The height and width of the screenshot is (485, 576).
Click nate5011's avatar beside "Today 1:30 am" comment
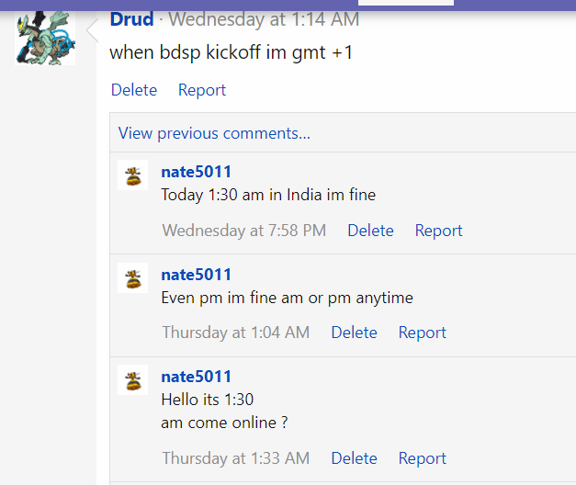[133, 175]
